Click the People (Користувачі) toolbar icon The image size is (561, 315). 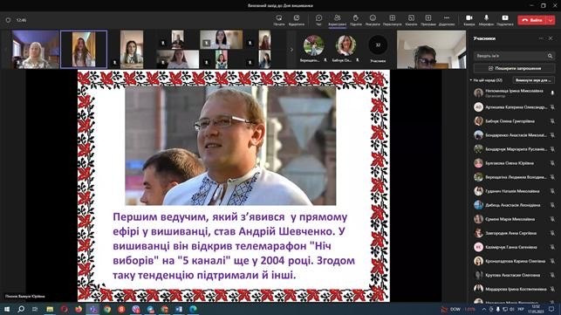tap(337, 20)
